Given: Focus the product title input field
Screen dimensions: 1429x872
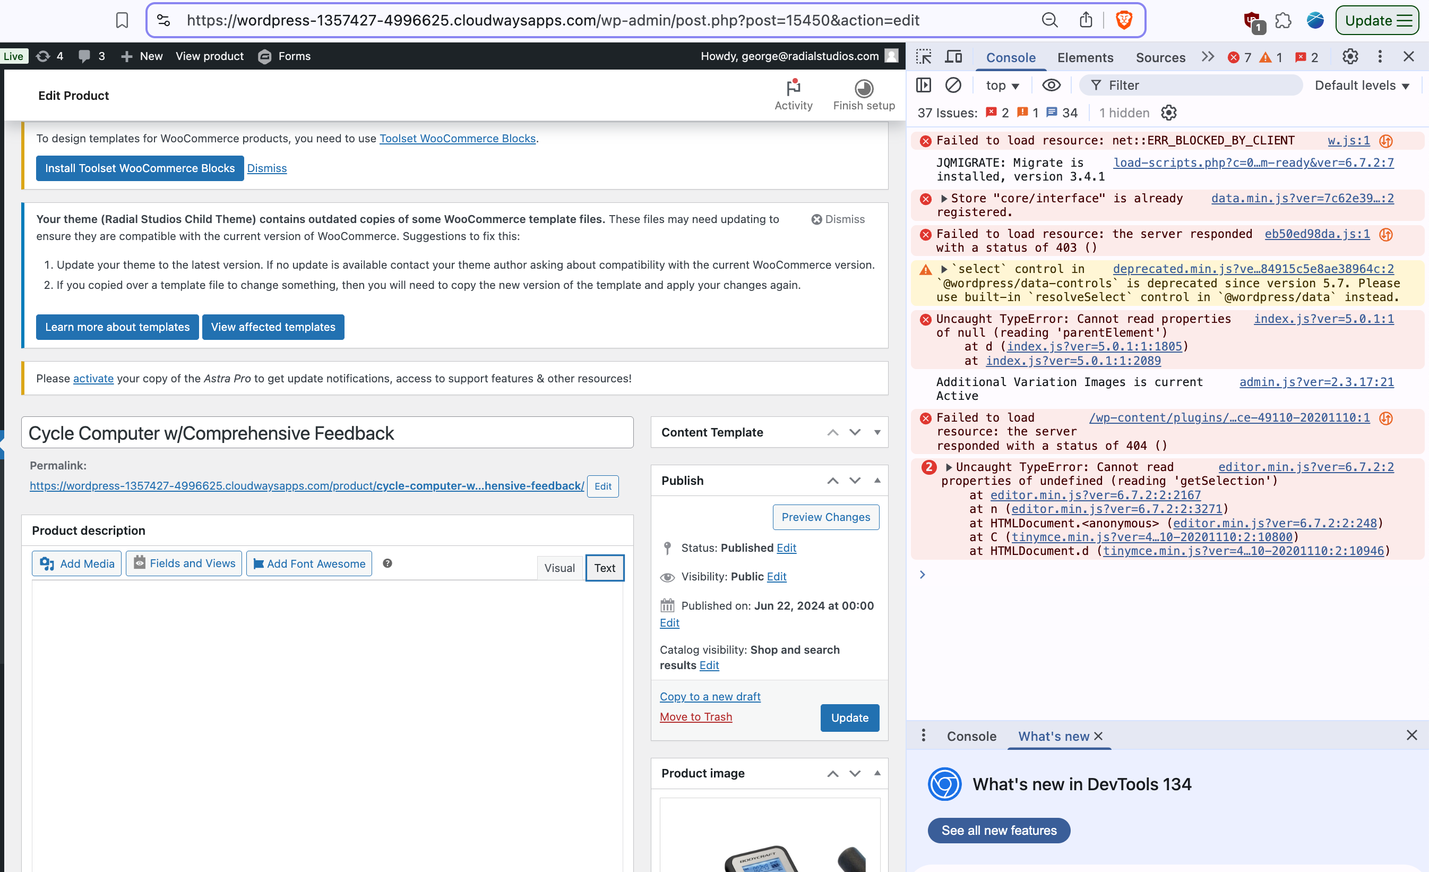Looking at the screenshot, I should tap(327, 433).
